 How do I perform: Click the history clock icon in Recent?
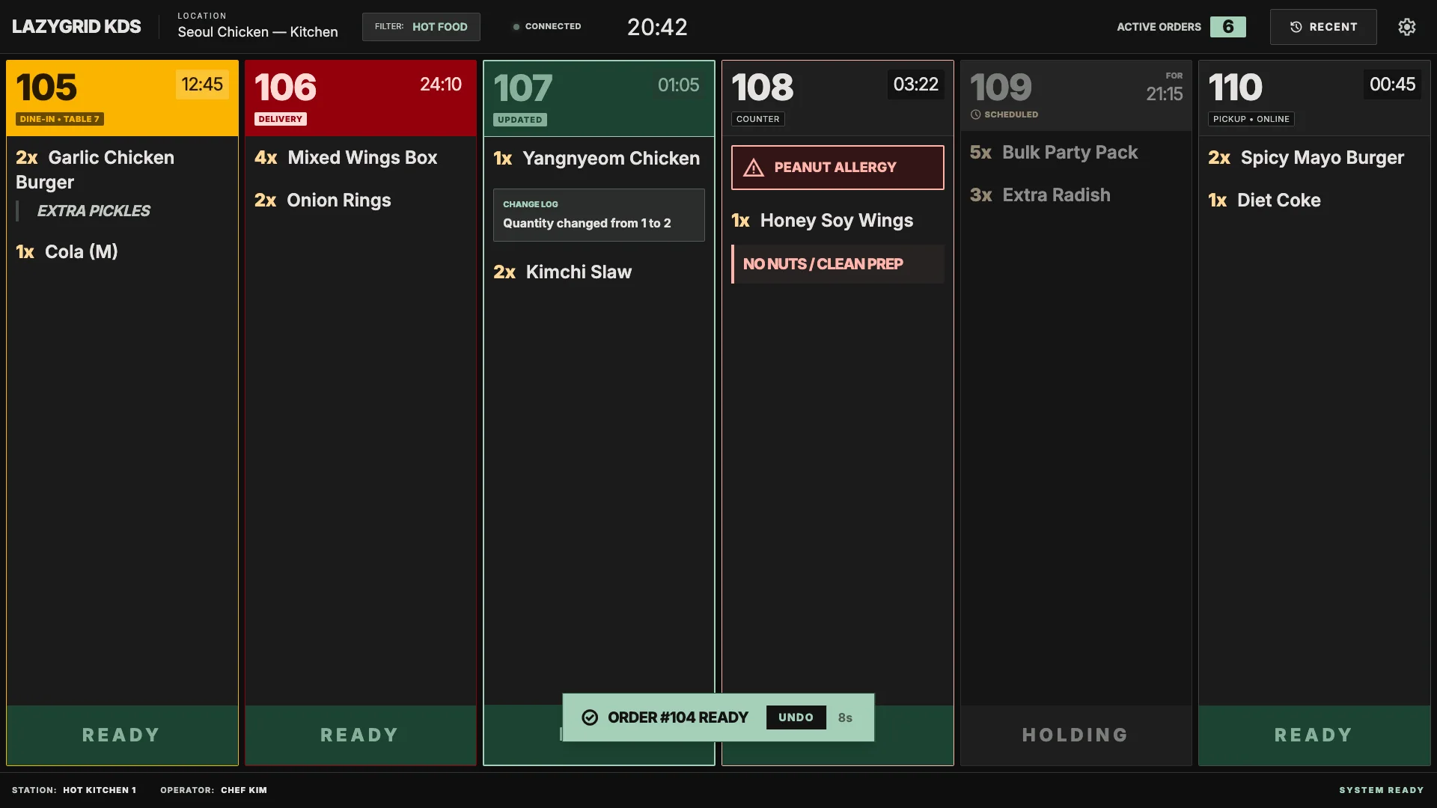[1296, 27]
